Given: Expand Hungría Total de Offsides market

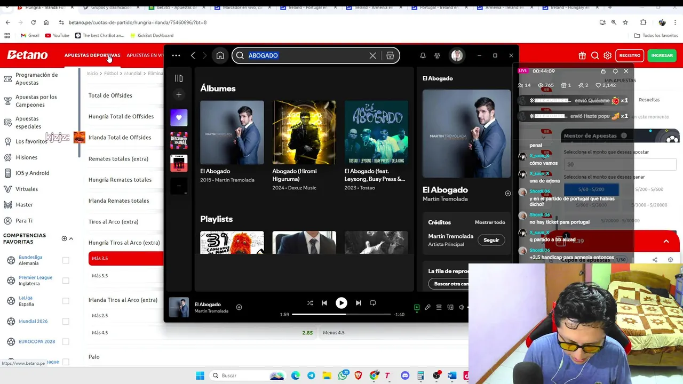Looking at the screenshot, I should [x=121, y=116].
